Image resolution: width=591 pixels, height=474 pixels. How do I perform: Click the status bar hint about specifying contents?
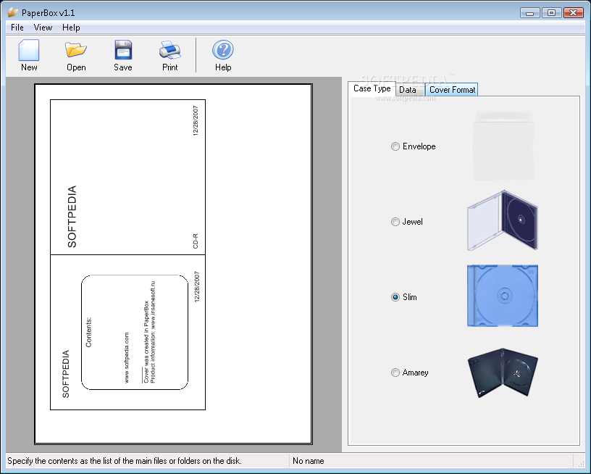coord(125,461)
